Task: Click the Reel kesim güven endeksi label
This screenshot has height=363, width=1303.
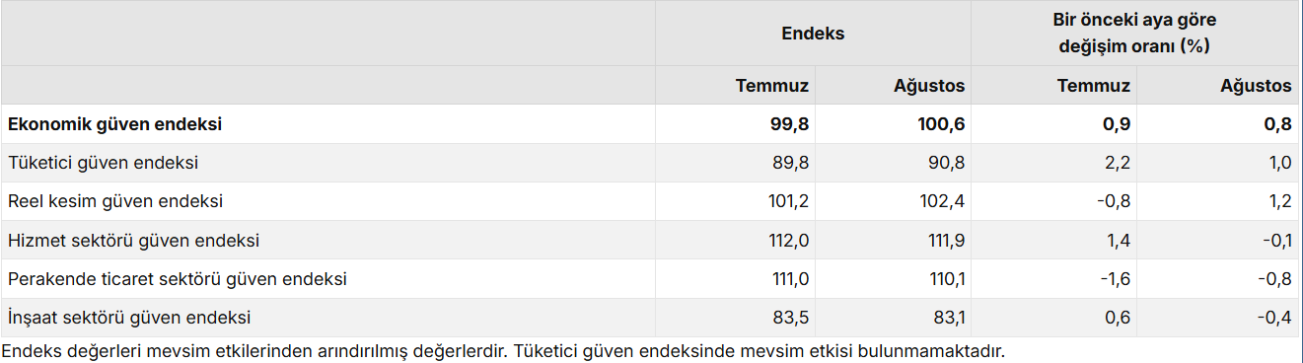Action: point(115,201)
